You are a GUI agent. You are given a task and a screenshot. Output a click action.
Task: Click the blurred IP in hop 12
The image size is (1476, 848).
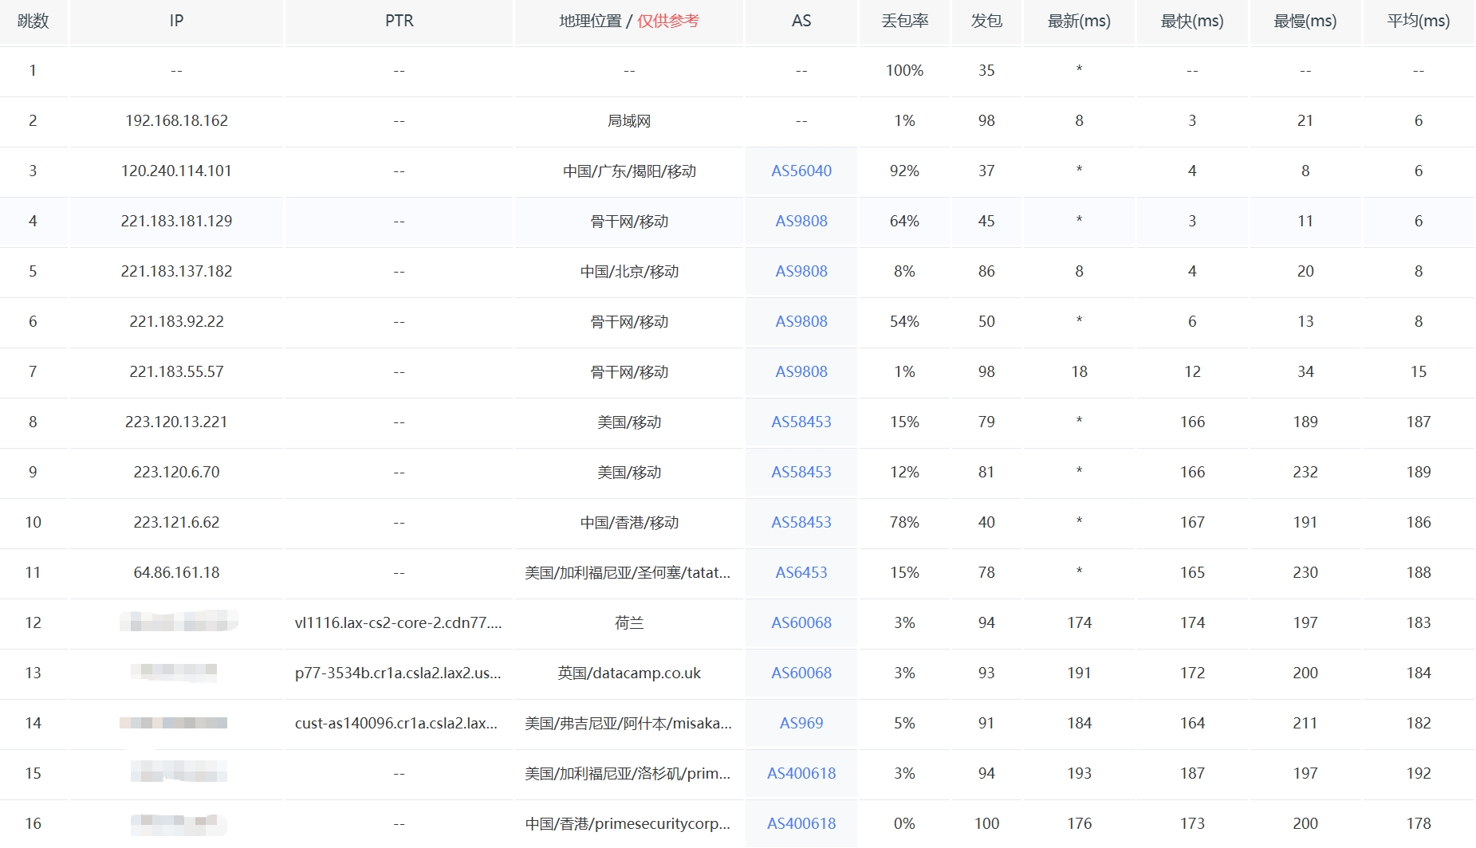[x=179, y=621]
